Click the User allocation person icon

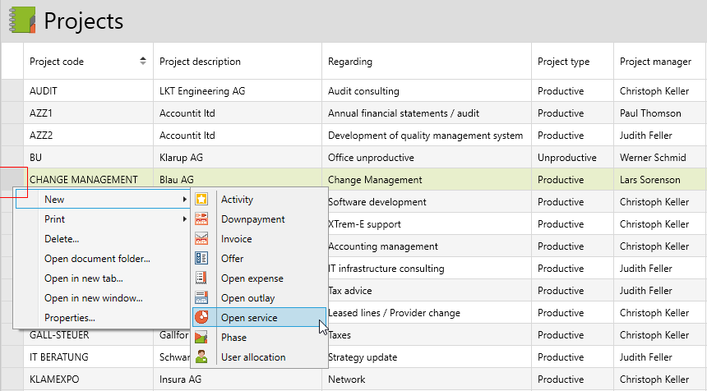[201, 357]
